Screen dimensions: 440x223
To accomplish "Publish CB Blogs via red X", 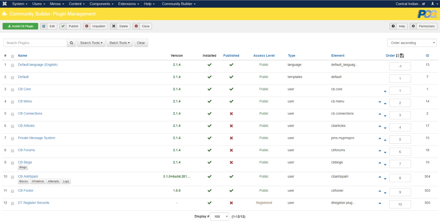I will coord(231,162).
